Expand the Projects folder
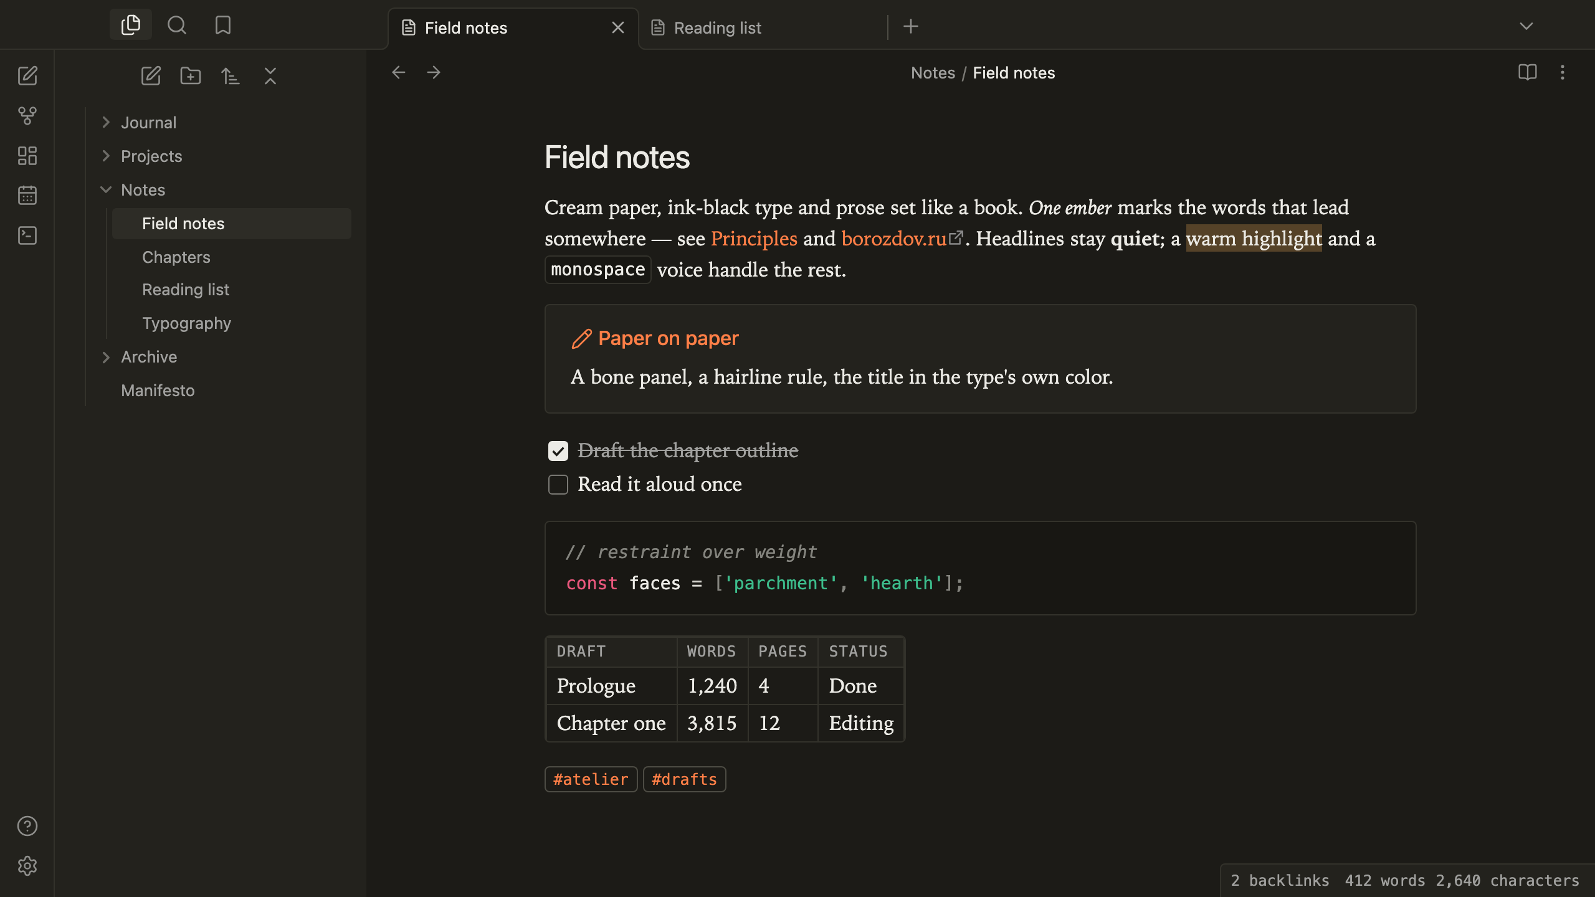 pyautogui.click(x=106, y=156)
